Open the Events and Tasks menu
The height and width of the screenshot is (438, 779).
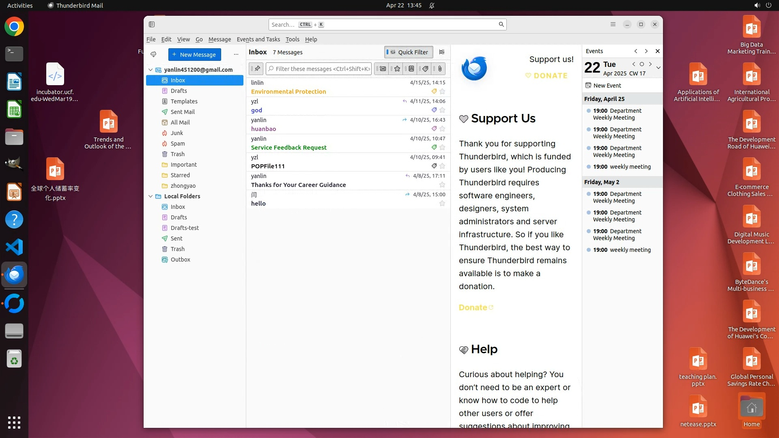(258, 39)
